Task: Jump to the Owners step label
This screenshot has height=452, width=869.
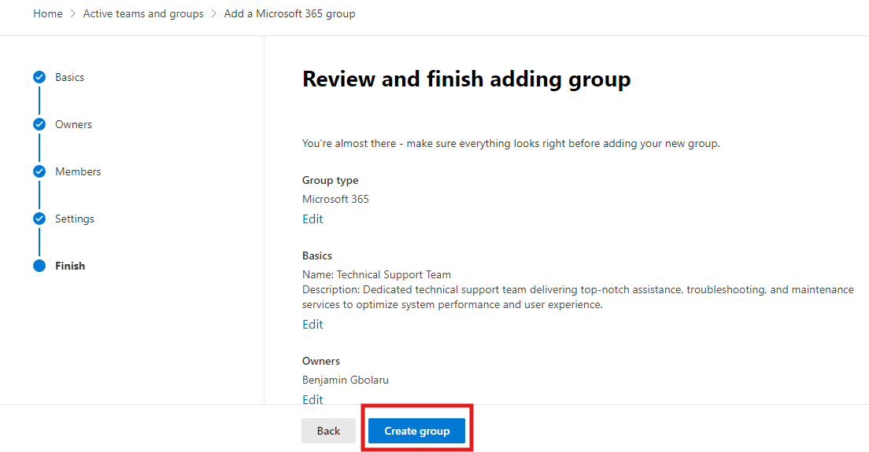Action: 73,124
